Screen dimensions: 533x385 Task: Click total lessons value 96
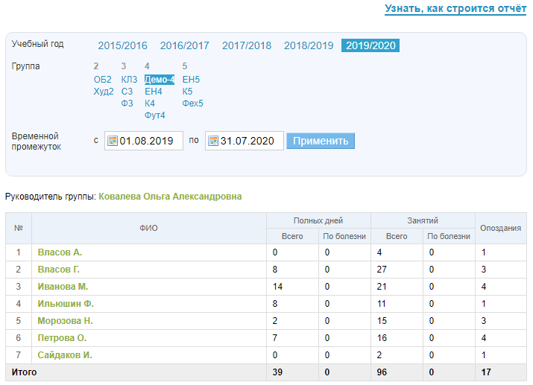(382, 372)
